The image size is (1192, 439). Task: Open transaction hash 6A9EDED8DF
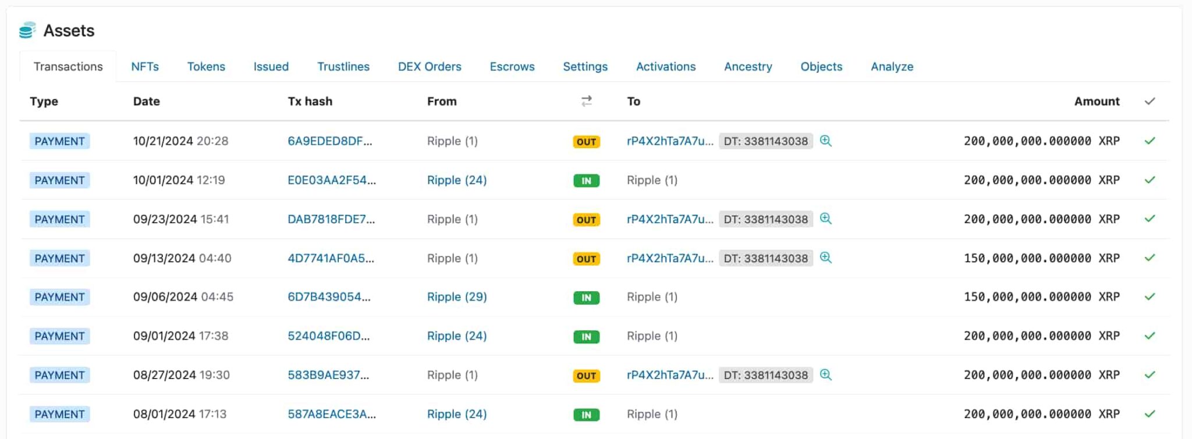329,141
